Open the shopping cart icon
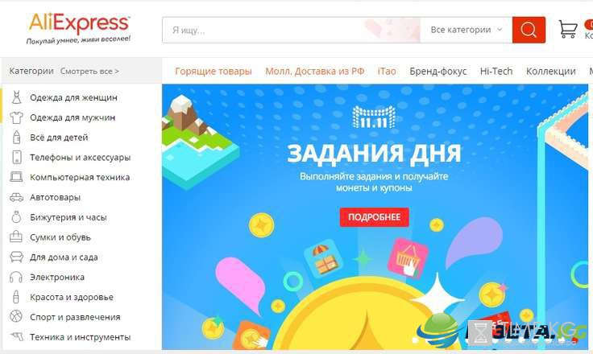Image resolution: width=593 pixels, height=354 pixels. tap(568, 29)
